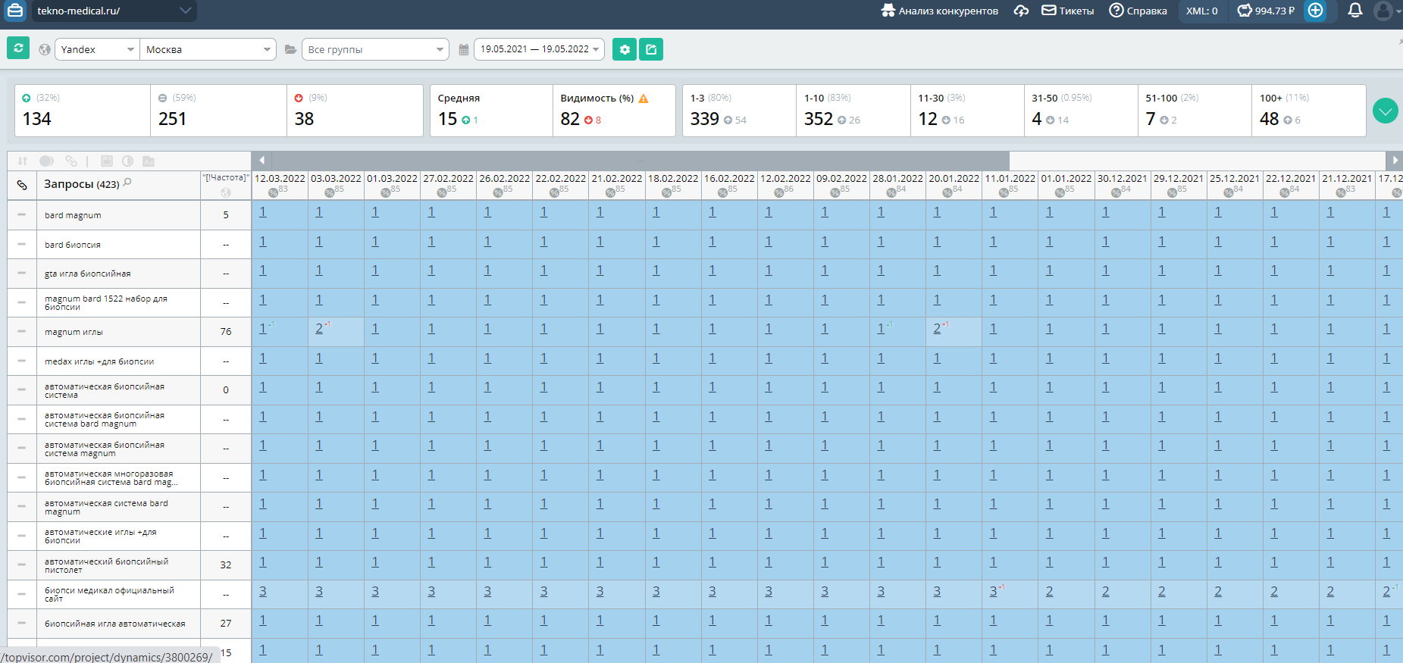This screenshot has height=663, width=1403.
Task: Filter by improved positions card 134
Action: (x=83, y=111)
